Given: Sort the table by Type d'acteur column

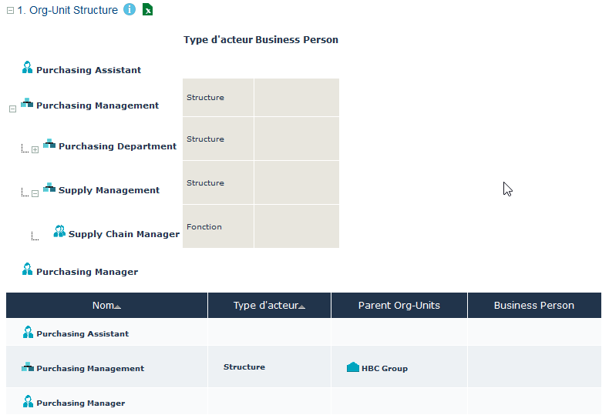Looking at the screenshot, I should 269,306.
